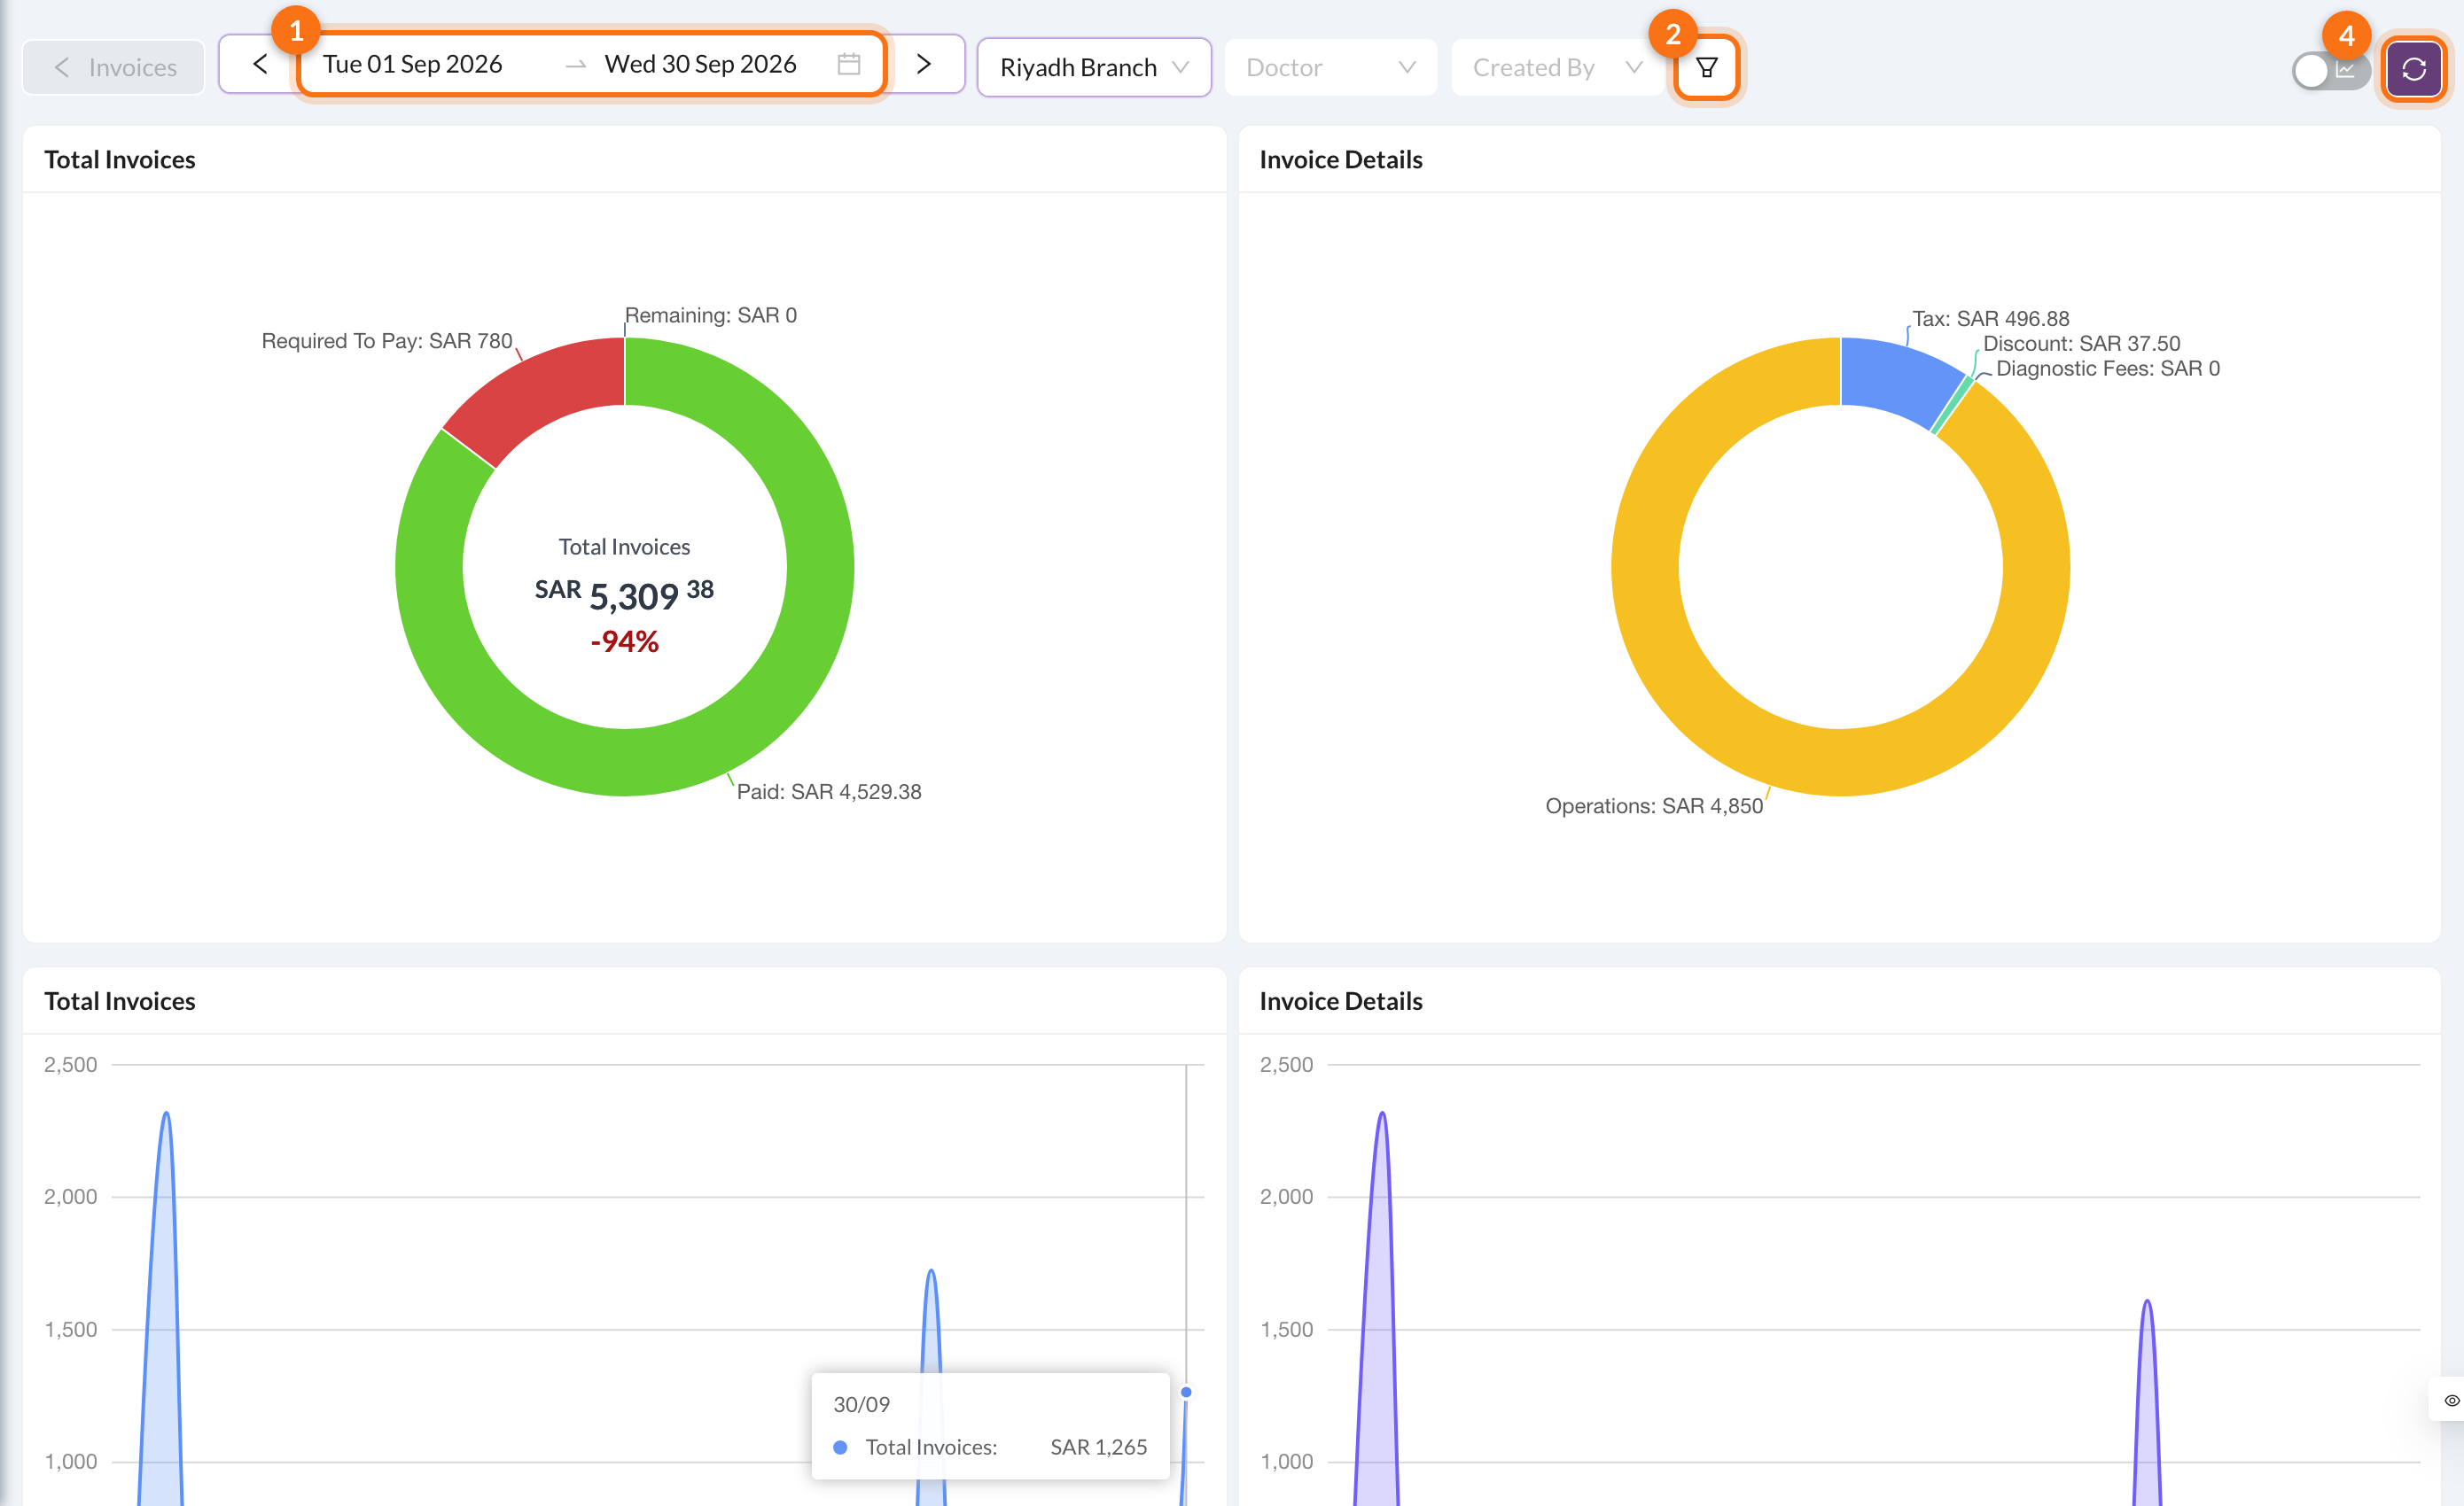Click the SAR 1,265 tooltip value

pos(1098,1447)
